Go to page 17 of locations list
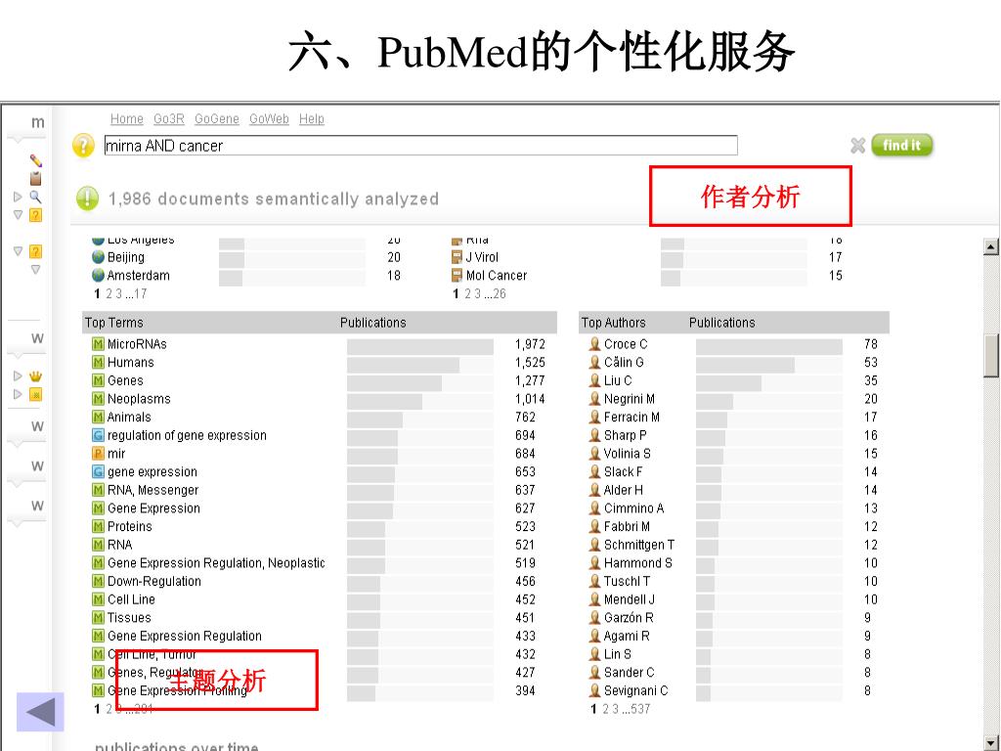1001x751 pixels. (x=140, y=293)
